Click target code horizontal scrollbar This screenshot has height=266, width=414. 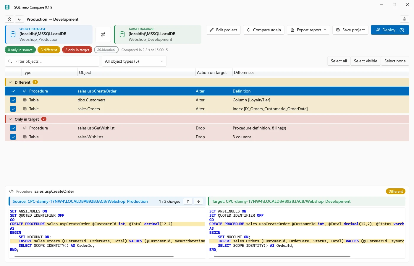[282, 256]
